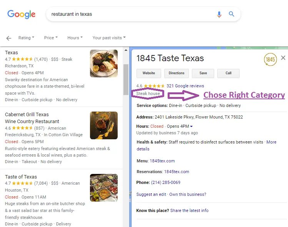288x227 pixels.
Task: Open Menu link 1845tex.com
Action: [x=162, y=161]
